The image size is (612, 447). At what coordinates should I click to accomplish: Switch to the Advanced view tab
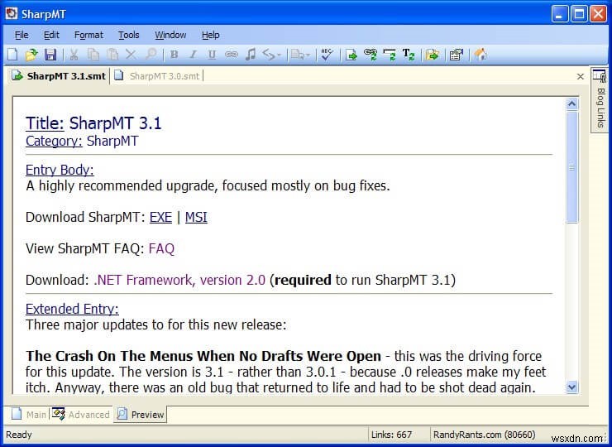pos(81,415)
